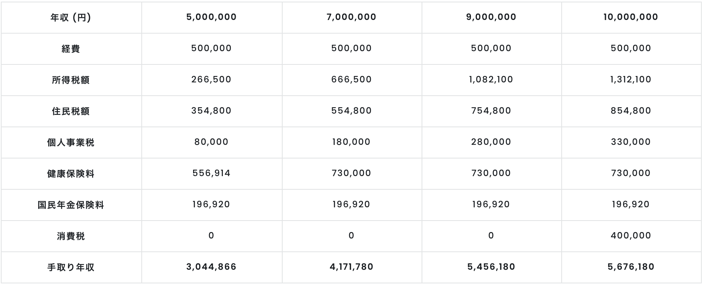This screenshot has width=705, height=285.
Task: Select the 266,500 income tax cell
Action: 212,80
